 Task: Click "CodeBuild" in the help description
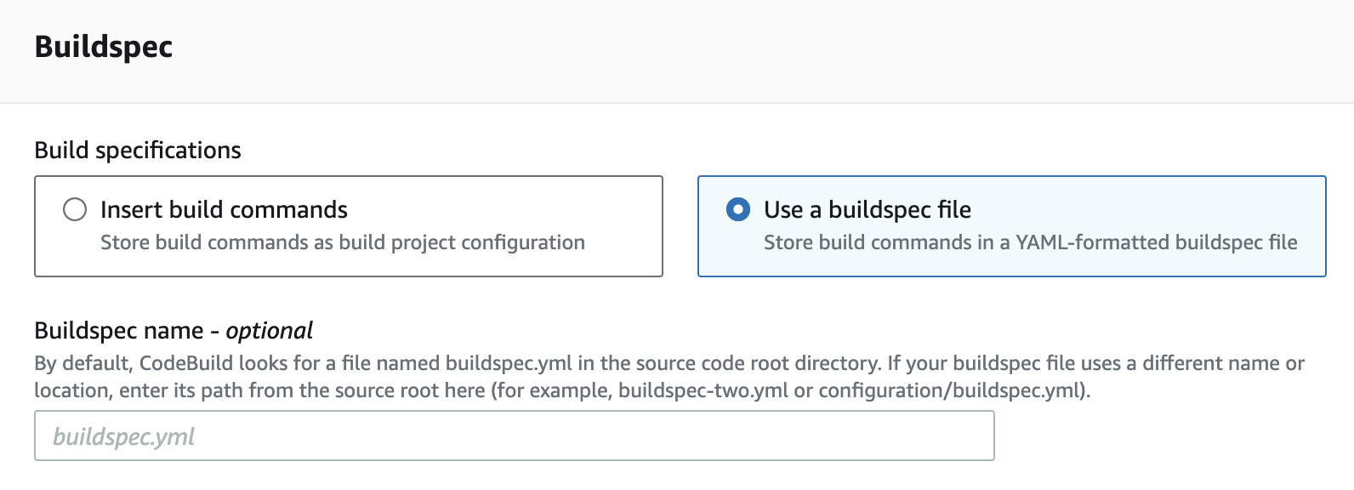185,363
